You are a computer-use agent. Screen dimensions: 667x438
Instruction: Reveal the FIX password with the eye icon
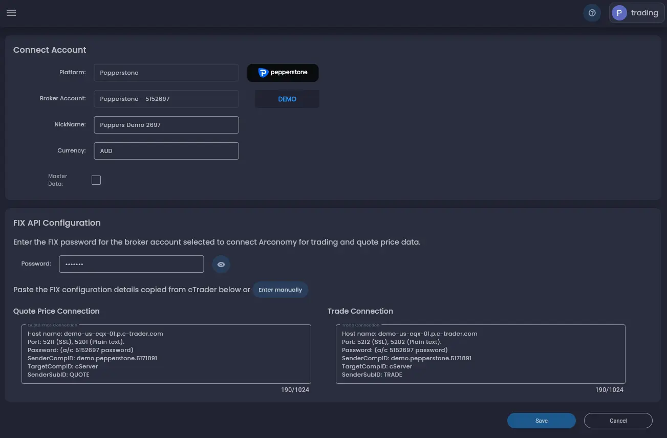[221, 264]
